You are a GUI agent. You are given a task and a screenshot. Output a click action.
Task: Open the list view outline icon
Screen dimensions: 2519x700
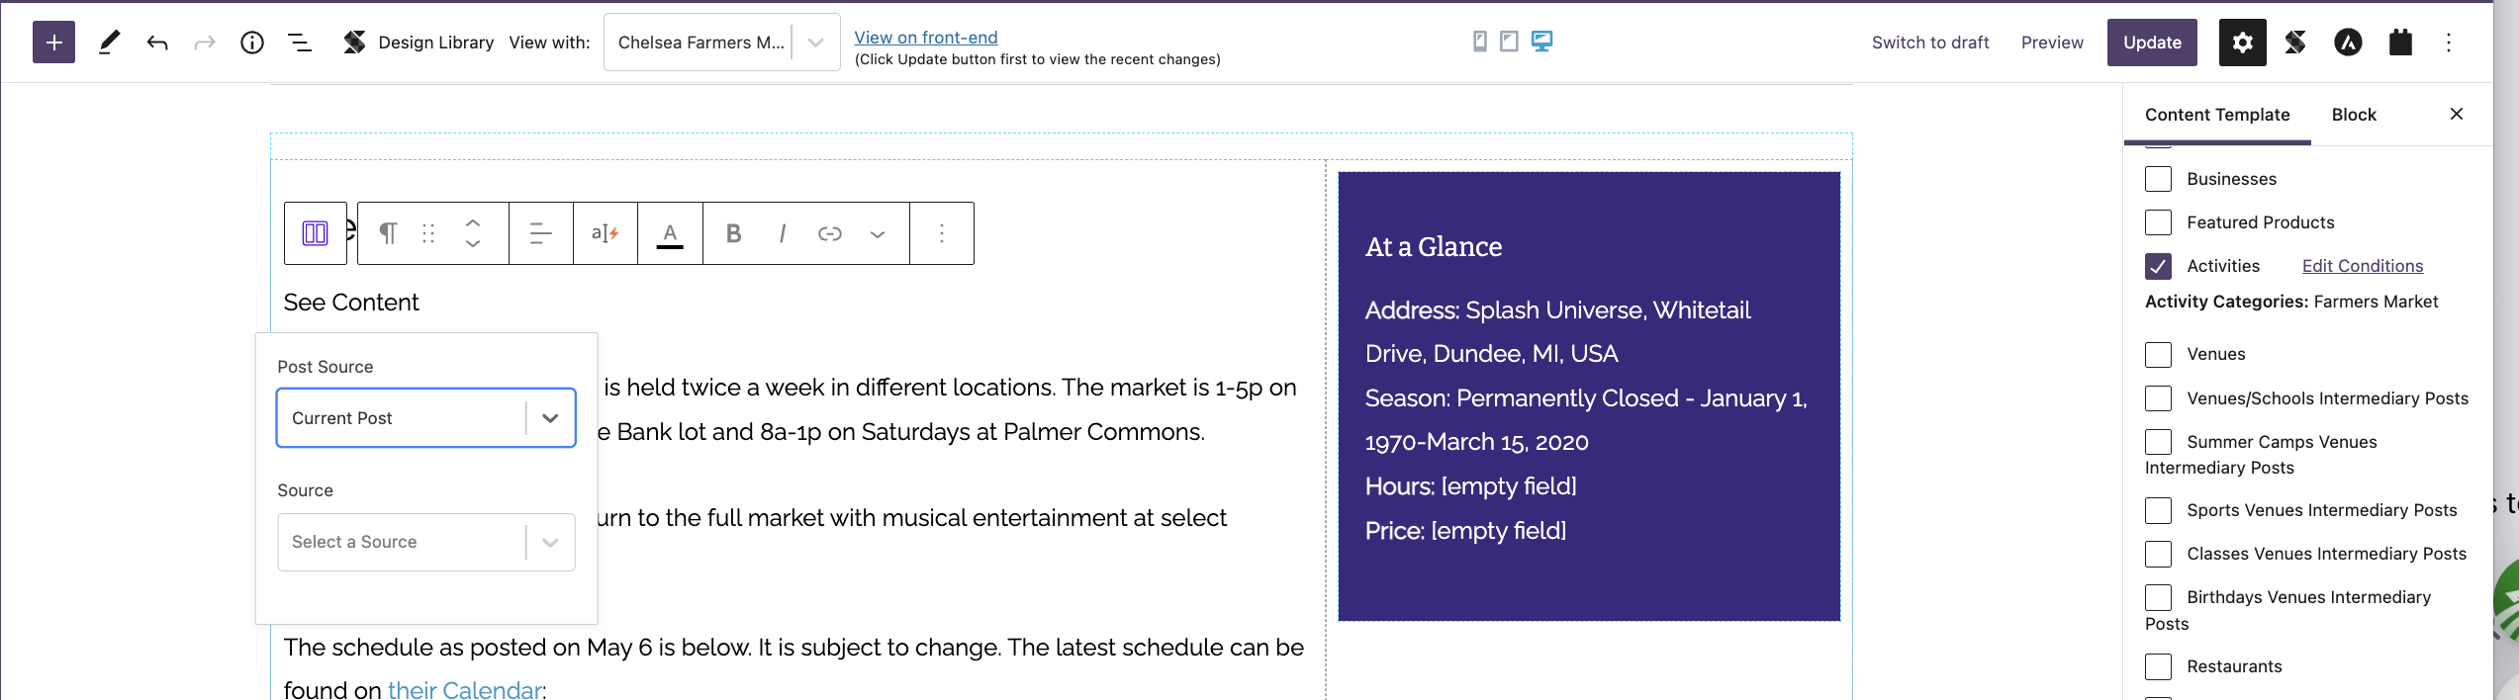point(300,43)
